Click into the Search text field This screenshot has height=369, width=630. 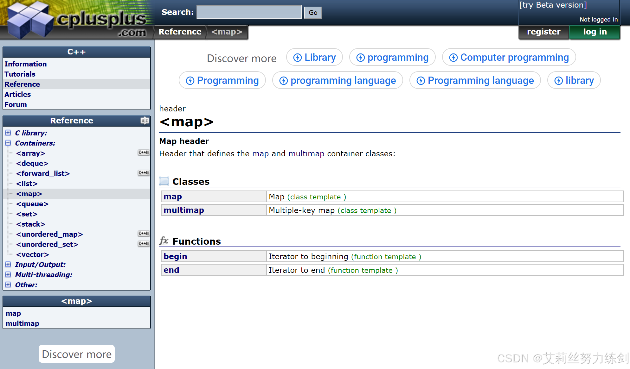249,12
